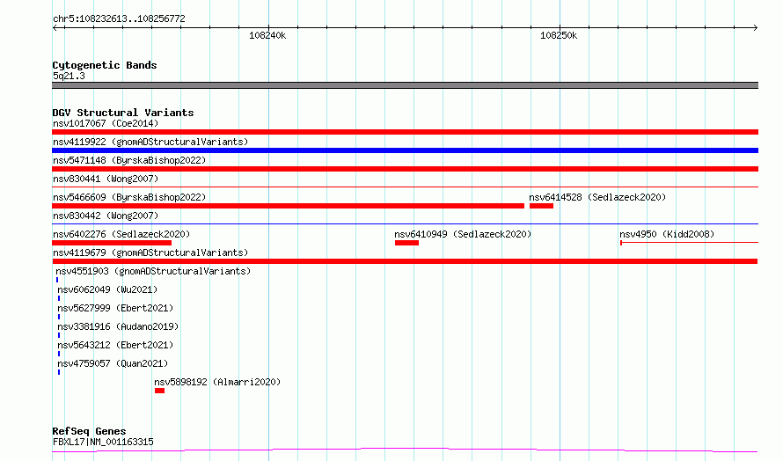Click the 108250k ruler position label
This screenshot has width=783, height=461.
(559, 35)
